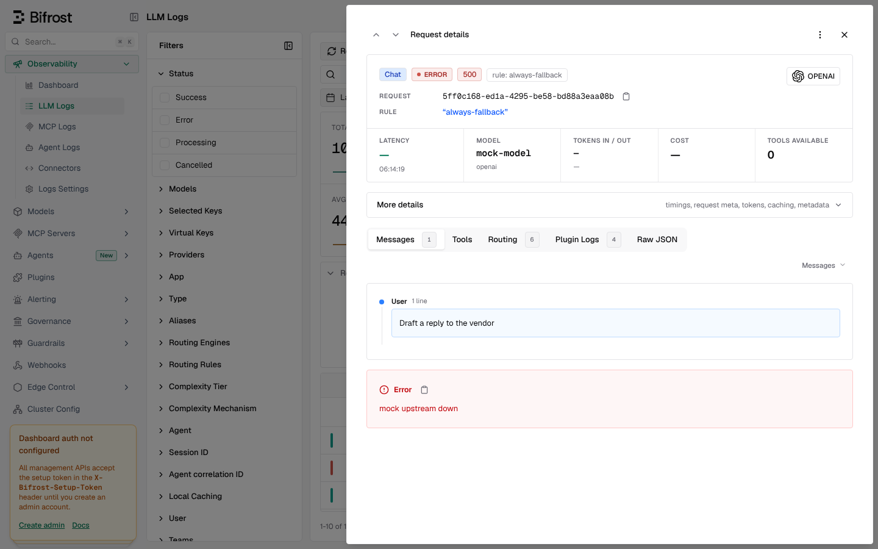
Task: Open the Messages view dropdown
Action: click(824, 265)
